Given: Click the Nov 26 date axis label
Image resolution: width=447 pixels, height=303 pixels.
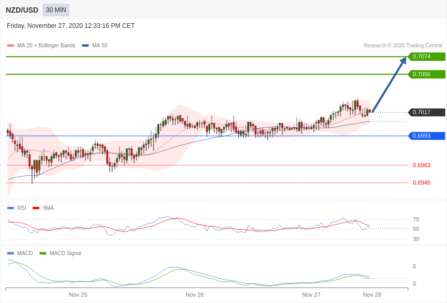Looking at the screenshot, I should point(195,295).
